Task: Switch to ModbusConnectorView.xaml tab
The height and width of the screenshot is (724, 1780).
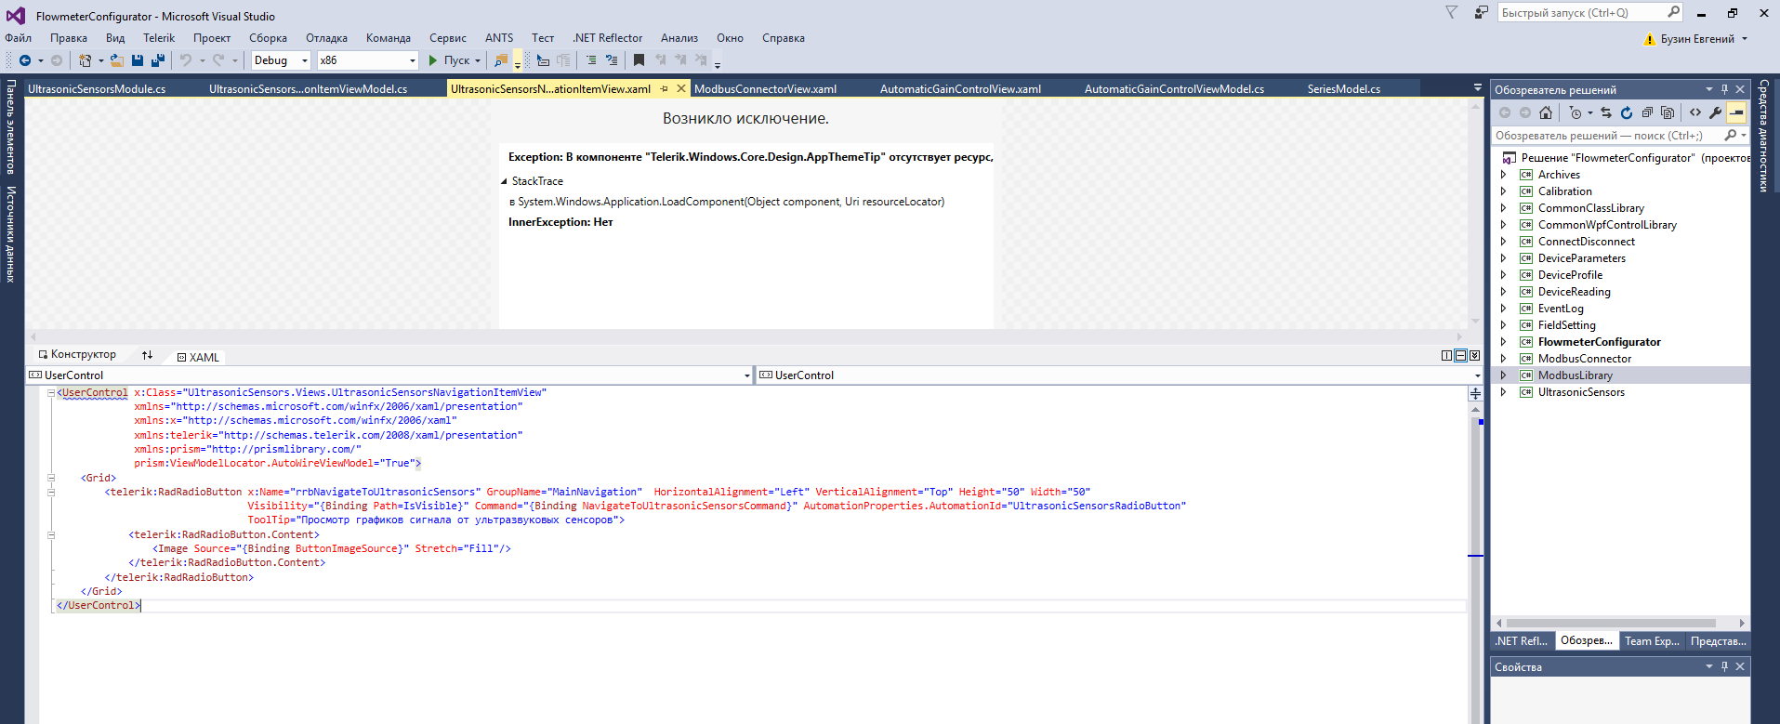Action: tap(765, 89)
